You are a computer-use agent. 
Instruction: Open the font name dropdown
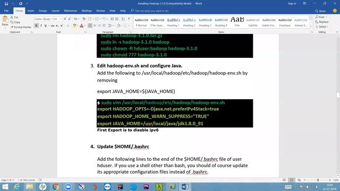(x=52, y=19)
